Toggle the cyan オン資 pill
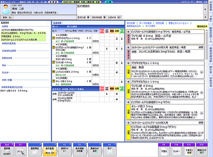Image resolution: width=213 pixels, height=157 pixels. tap(109, 2)
